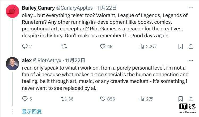The height and width of the screenshot is (117, 199).
Task: Share Bailey_Canary's tweet
Action: [x=190, y=46]
